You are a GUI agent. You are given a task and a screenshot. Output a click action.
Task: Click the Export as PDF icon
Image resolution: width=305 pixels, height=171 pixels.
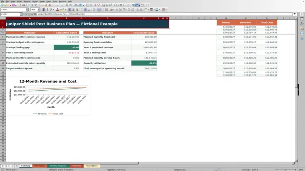coord(20,5)
